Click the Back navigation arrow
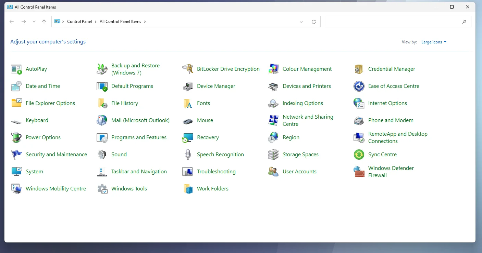Viewport: 482px width, 253px height. tap(12, 22)
